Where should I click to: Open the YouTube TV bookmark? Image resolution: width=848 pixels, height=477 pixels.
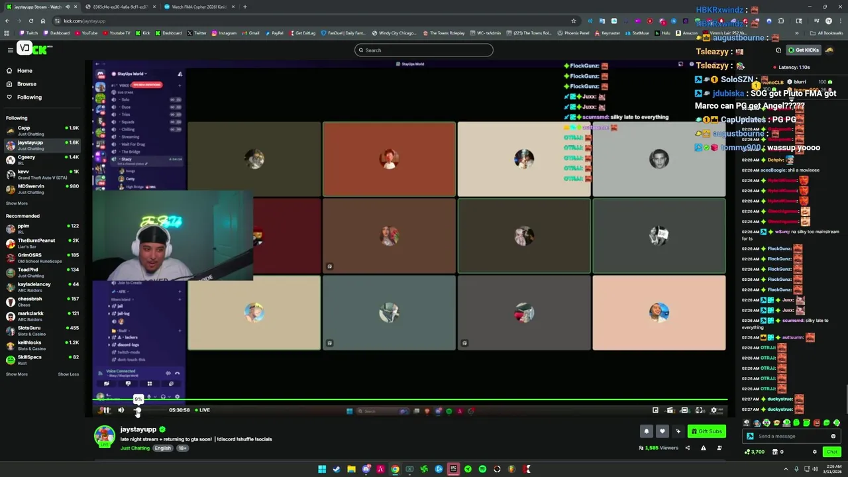[x=116, y=33]
